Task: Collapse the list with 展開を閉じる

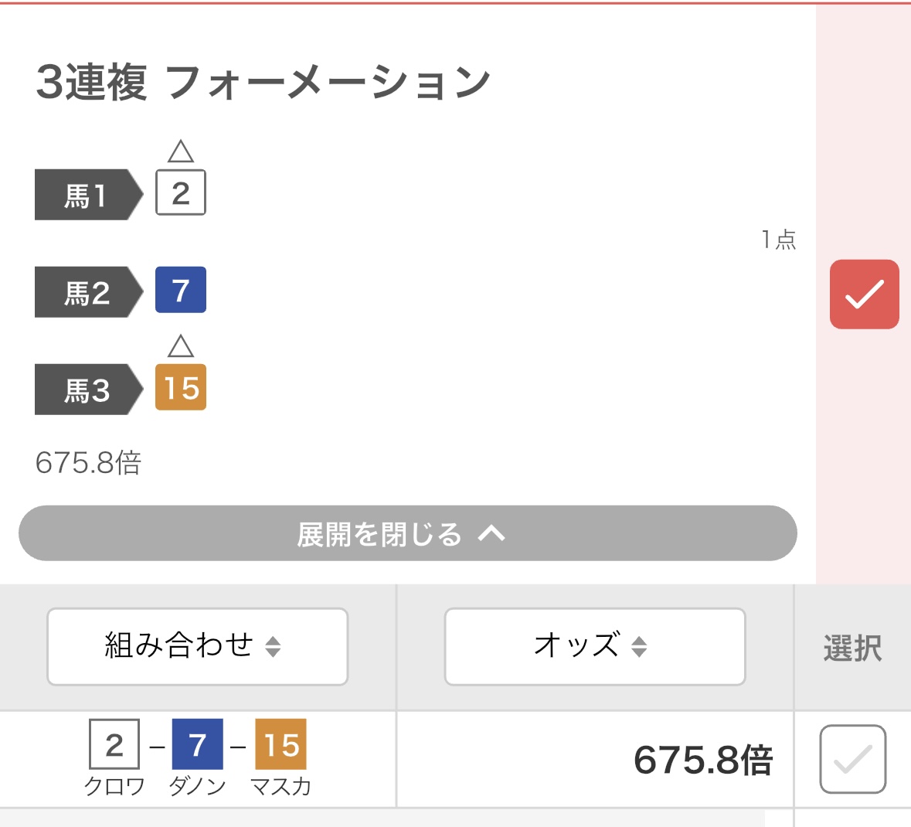Action: [407, 533]
